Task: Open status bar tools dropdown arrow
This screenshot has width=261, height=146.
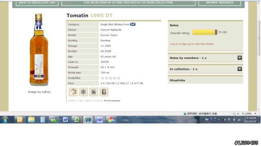Action: (238, 114)
